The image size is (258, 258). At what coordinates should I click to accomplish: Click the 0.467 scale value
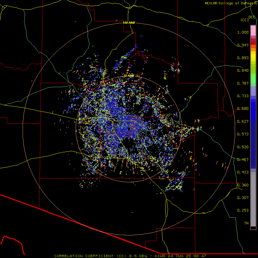243,160
